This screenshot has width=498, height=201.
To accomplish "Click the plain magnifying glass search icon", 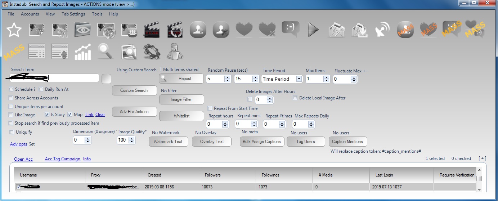I will pyautogui.click(x=106, y=52).
